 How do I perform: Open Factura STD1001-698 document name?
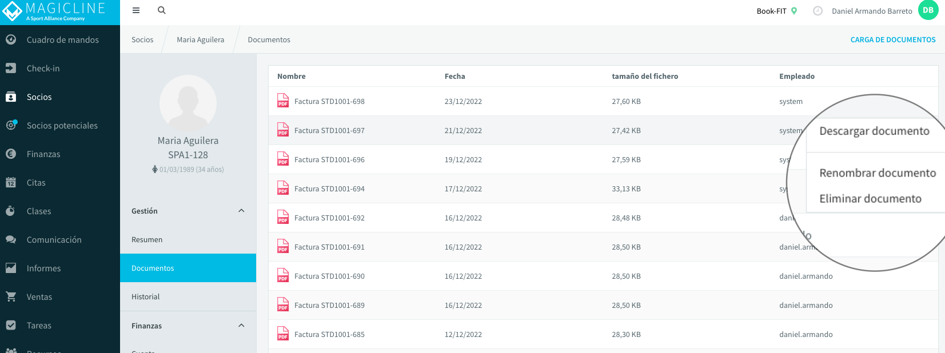(329, 101)
